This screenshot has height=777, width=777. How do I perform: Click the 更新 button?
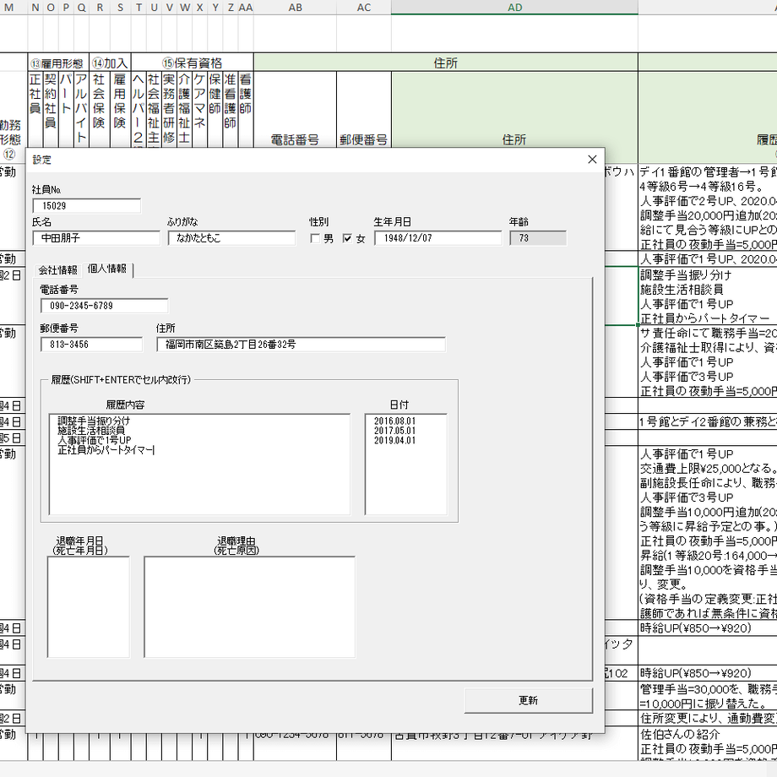click(528, 700)
